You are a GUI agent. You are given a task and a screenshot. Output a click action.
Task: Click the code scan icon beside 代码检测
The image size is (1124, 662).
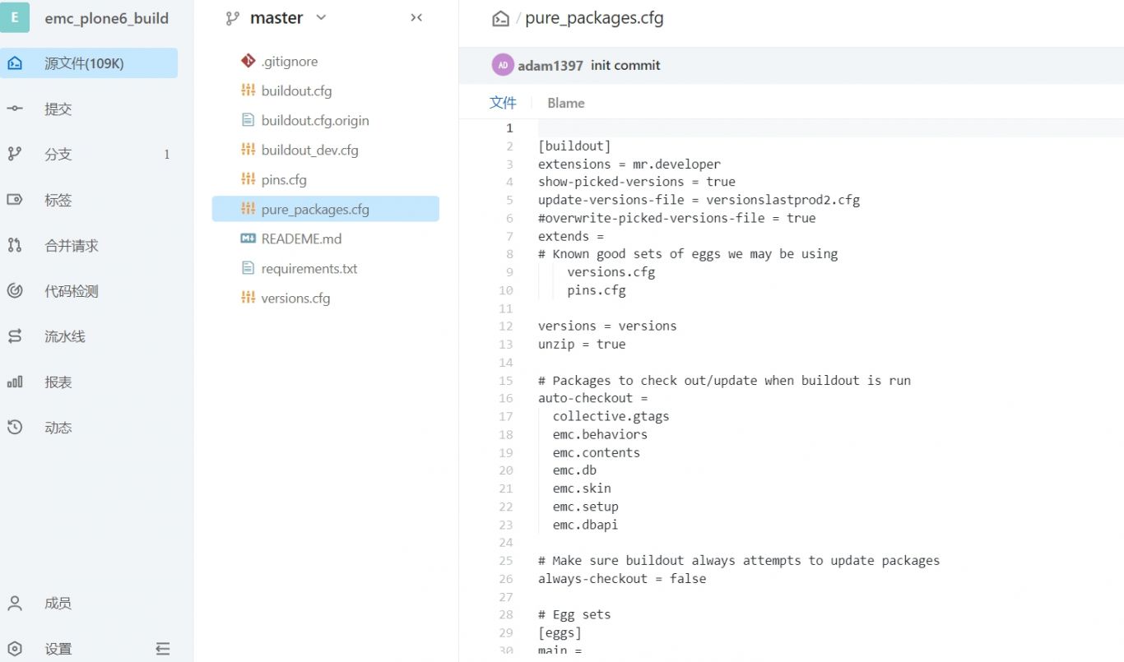click(x=15, y=290)
